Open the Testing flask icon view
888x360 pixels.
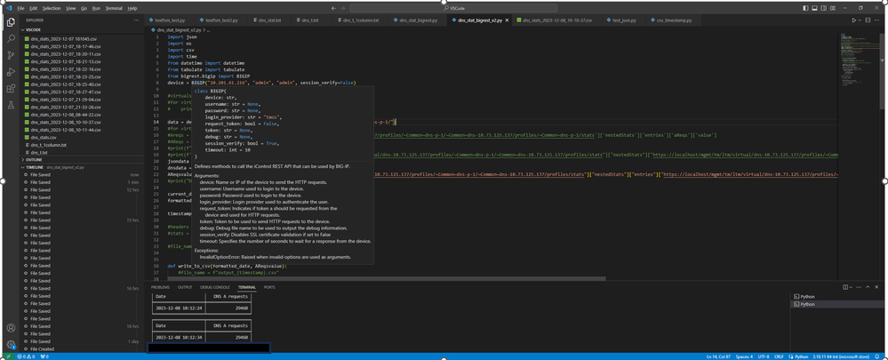point(11,105)
